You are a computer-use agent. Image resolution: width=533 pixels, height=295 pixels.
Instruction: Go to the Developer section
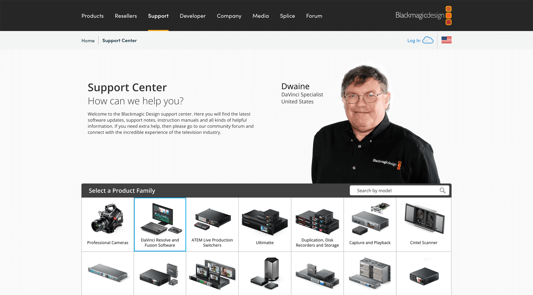(x=193, y=16)
